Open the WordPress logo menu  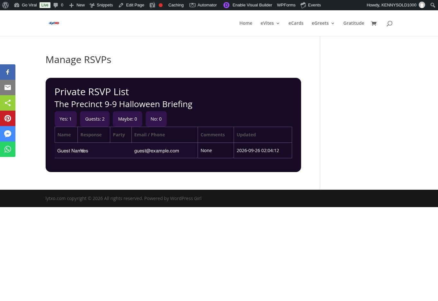pyautogui.click(x=5, y=5)
